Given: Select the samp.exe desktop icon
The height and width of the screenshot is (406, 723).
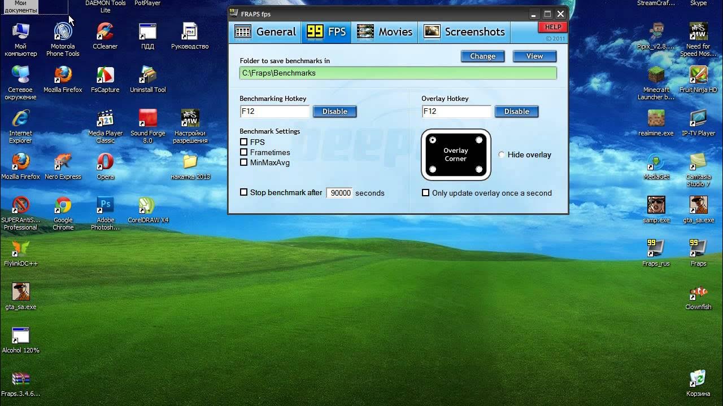Looking at the screenshot, I should [x=656, y=210].
